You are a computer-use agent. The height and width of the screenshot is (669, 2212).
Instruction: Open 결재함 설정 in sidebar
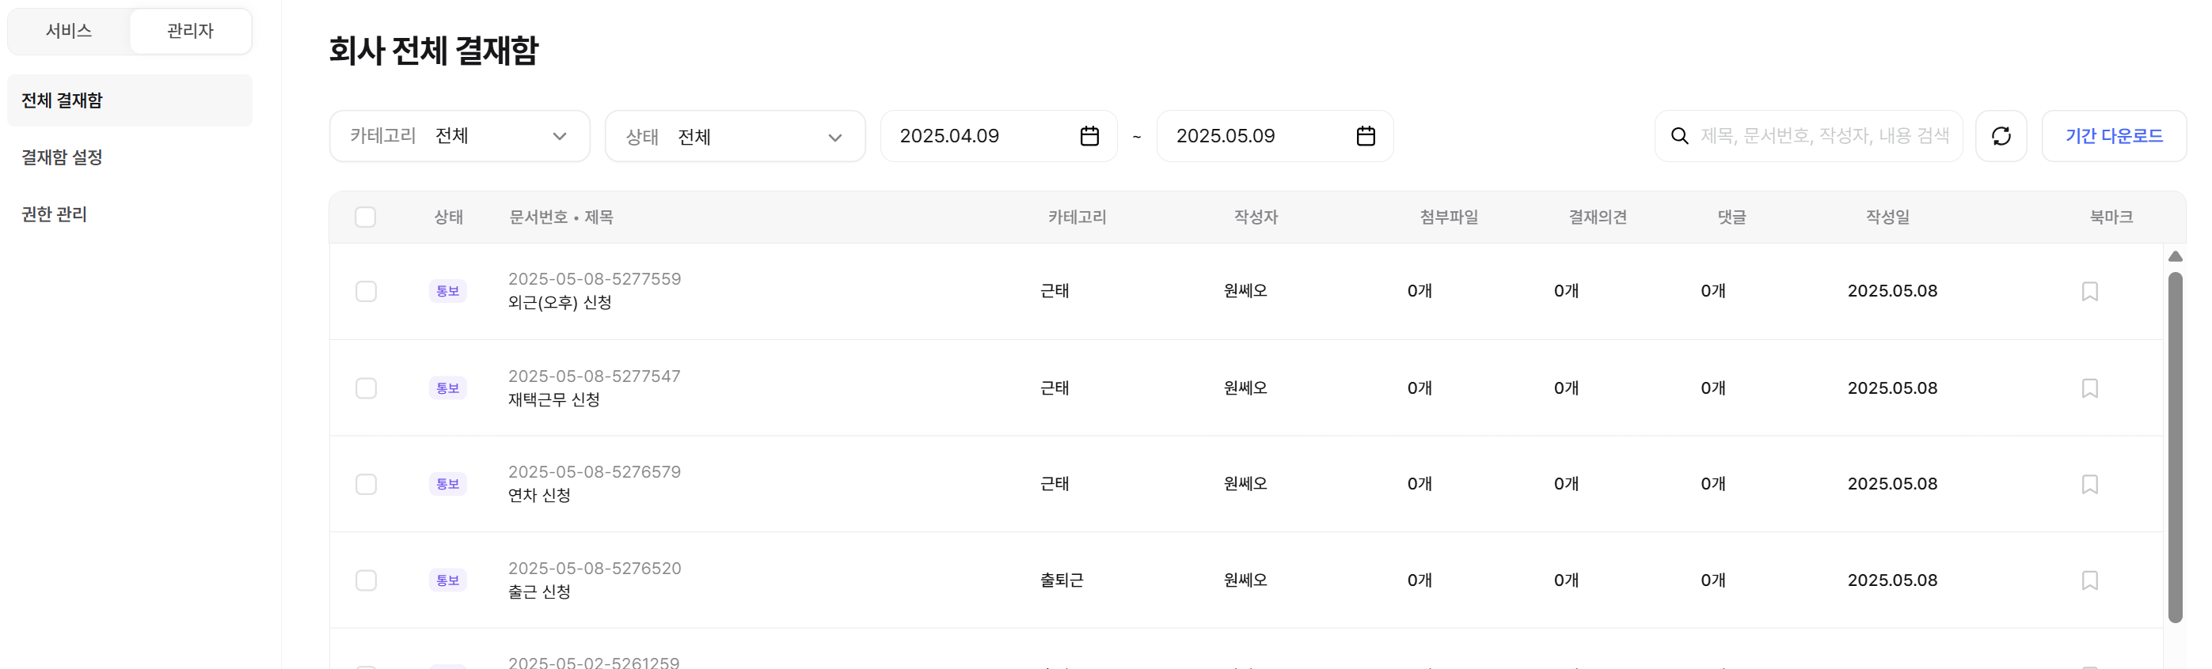click(130, 157)
